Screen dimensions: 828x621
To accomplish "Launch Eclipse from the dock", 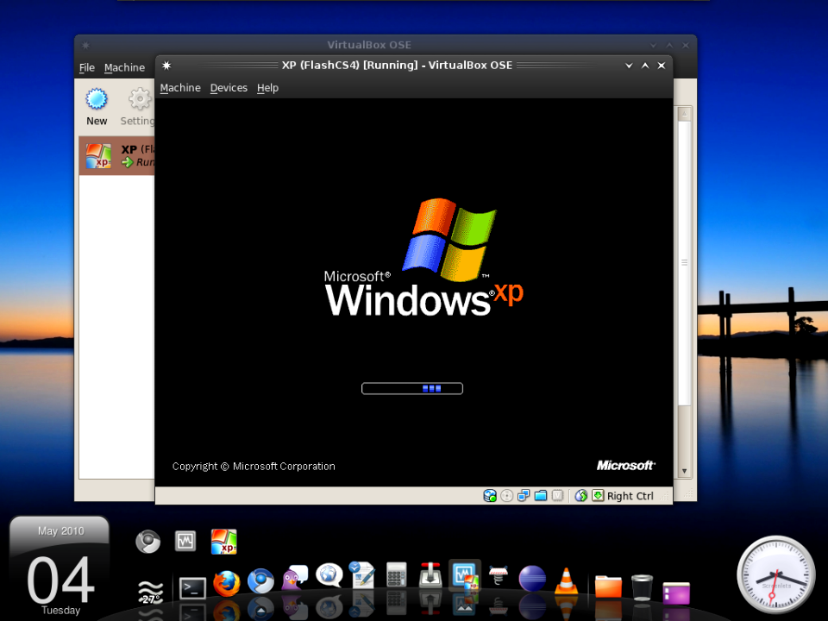I will (532, 579).
